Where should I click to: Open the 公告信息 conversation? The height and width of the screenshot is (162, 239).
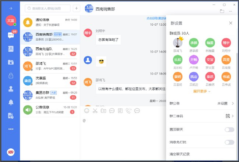(50, 110)
